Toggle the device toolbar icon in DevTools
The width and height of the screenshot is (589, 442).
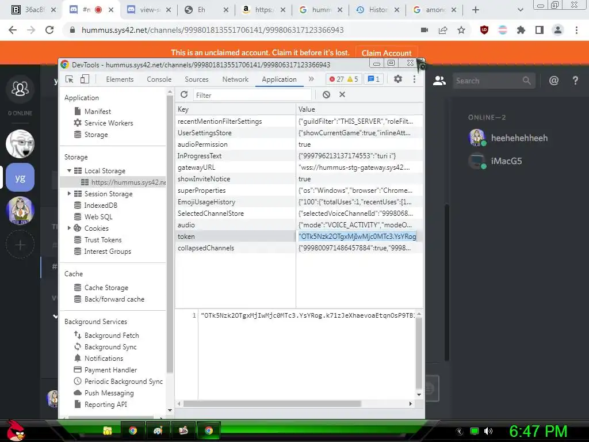pyautogui.click(x=85, y=79)
